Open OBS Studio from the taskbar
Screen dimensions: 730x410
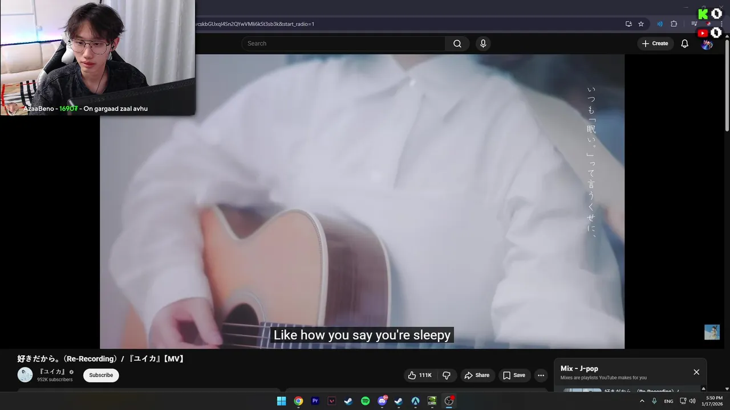coord(449,401)
